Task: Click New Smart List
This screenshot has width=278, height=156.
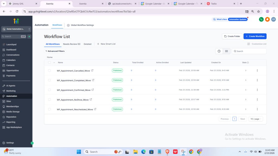Action: click(x=106, y=44)
